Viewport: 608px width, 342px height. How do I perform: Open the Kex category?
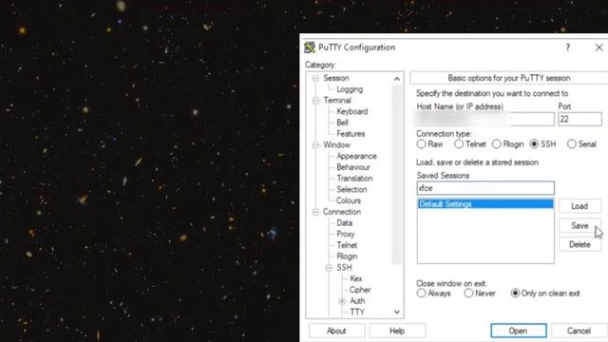(356, 278)
